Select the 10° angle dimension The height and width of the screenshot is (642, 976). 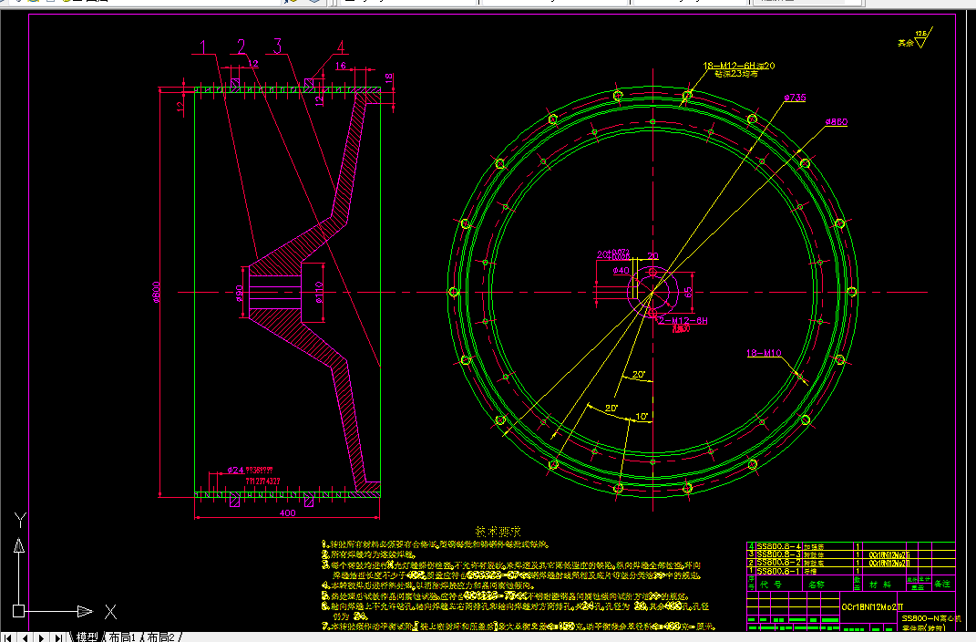(642, 416)
